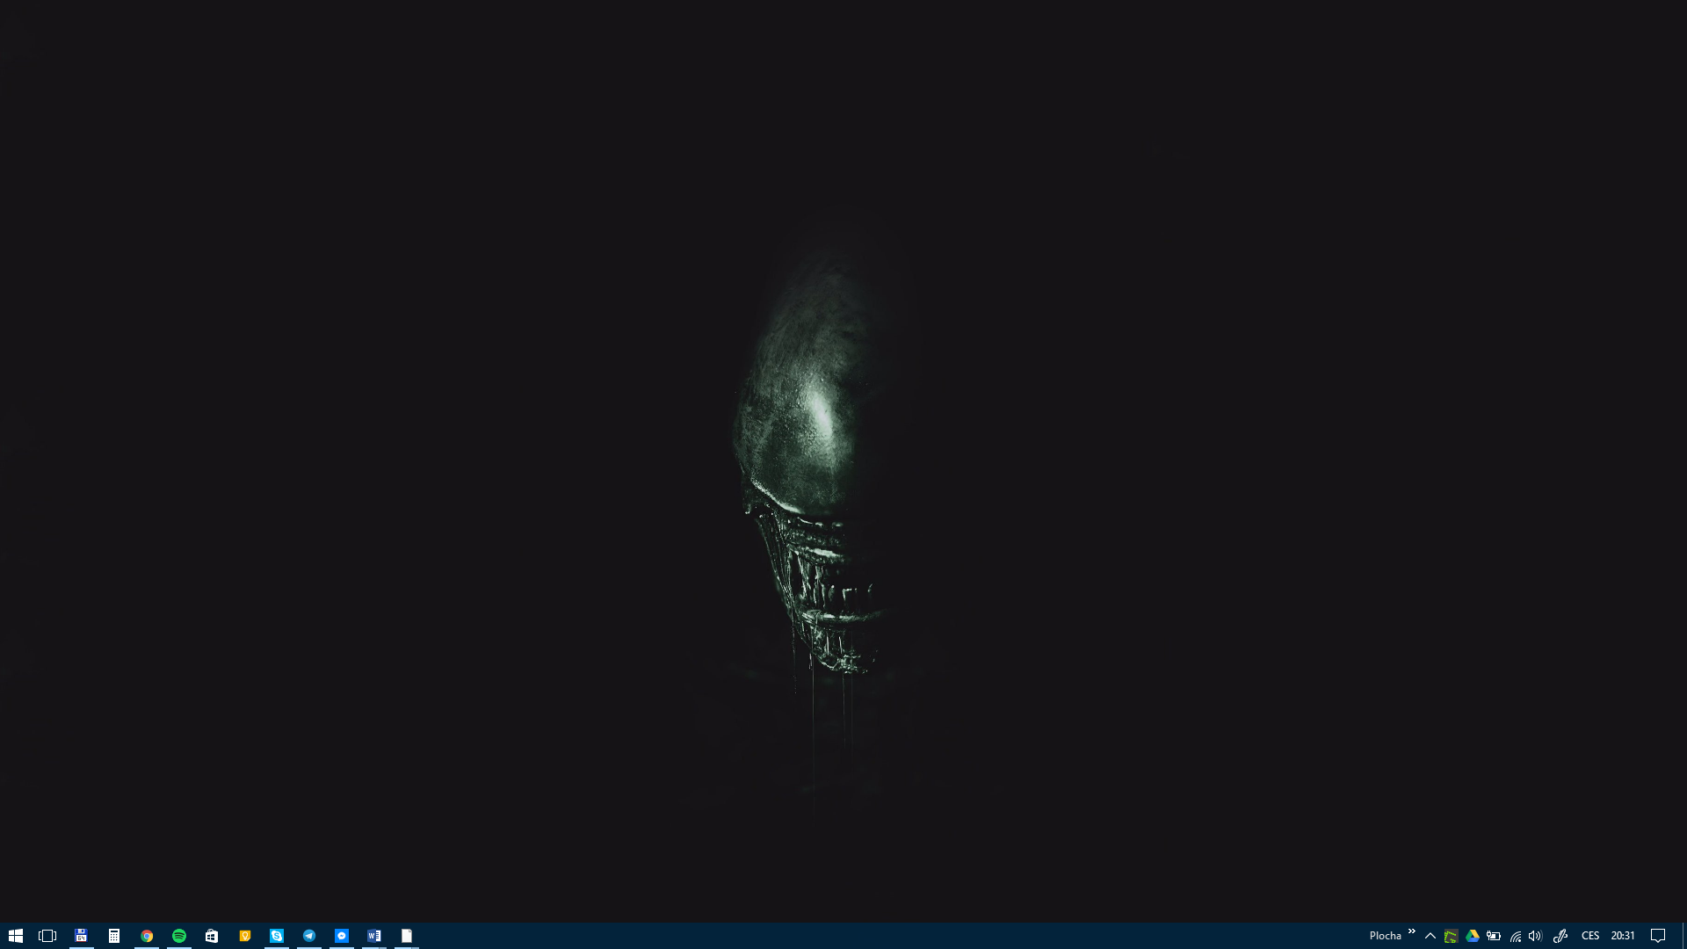
Task: Launch the Calculator from the taskbar
Action: (113, 936)
